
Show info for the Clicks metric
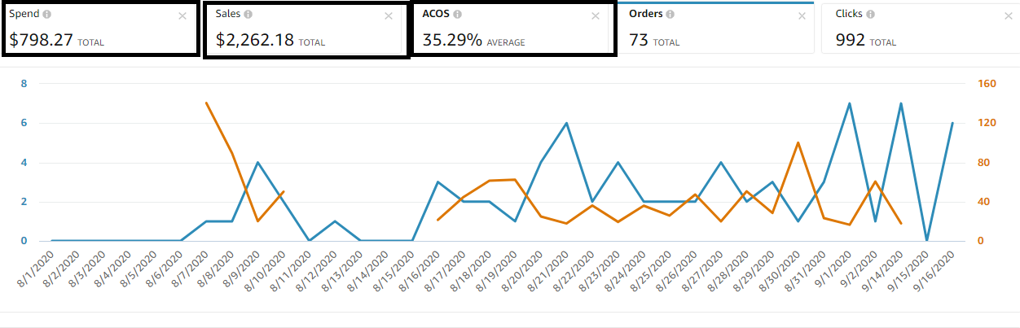coord(871,15)
